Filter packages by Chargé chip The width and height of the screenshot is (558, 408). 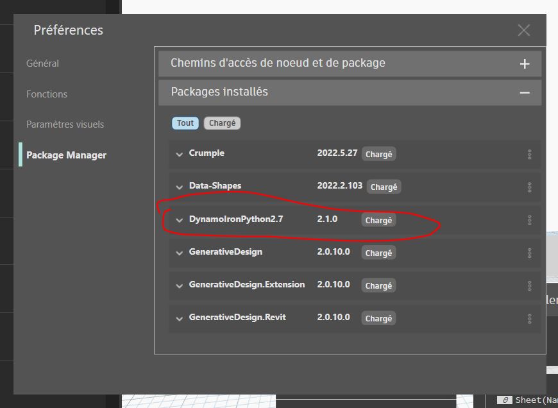pos(222,123)
